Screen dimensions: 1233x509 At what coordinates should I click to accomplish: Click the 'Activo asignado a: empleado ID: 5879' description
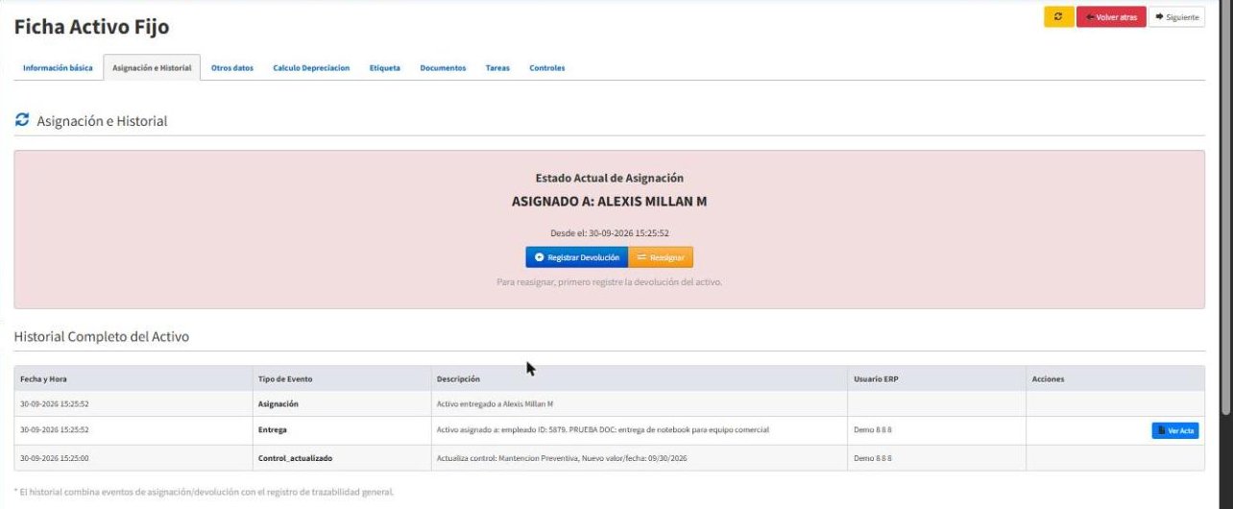602,430
